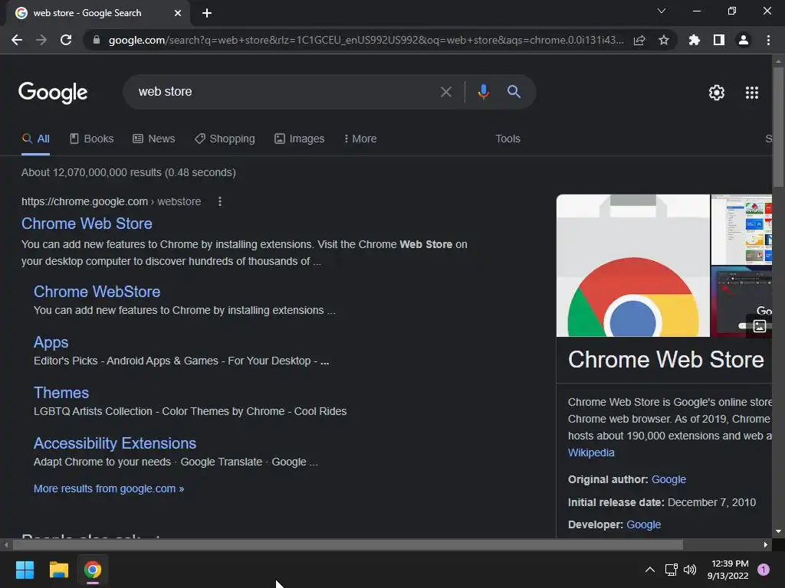785x588 pixels.
Task: Open the Google apps grid
Action: click(752, 93)
